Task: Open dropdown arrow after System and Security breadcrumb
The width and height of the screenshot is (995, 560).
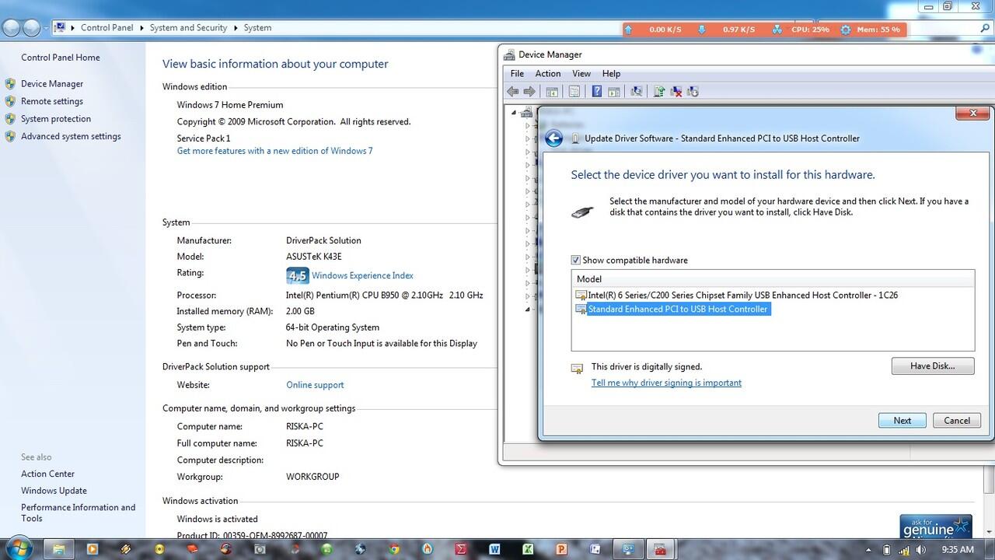Action: click(236, 28)
